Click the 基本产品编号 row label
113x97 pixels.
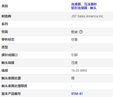[x=11, y=94]
